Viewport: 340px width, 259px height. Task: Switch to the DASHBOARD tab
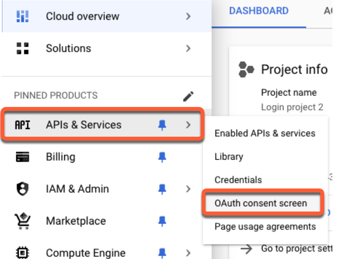(259, 11)
